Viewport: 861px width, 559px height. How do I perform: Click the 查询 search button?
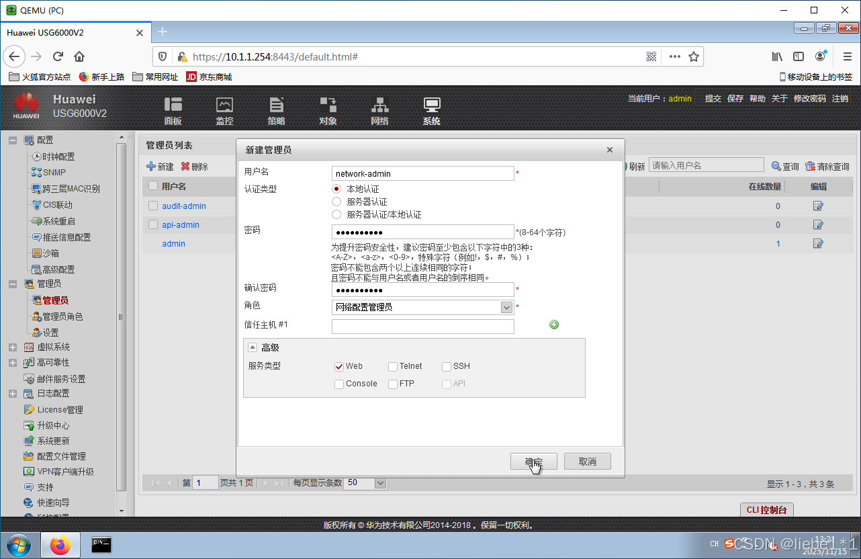(785, 166)
